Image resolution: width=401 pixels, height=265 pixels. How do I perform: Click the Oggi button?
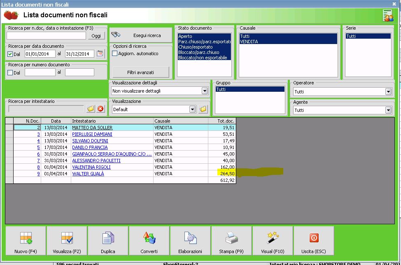(96, 36)
